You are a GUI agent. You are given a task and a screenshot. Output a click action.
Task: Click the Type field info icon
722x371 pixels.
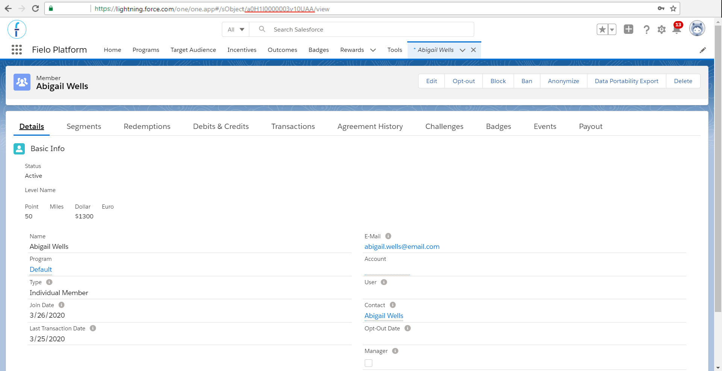coord(49,282)
